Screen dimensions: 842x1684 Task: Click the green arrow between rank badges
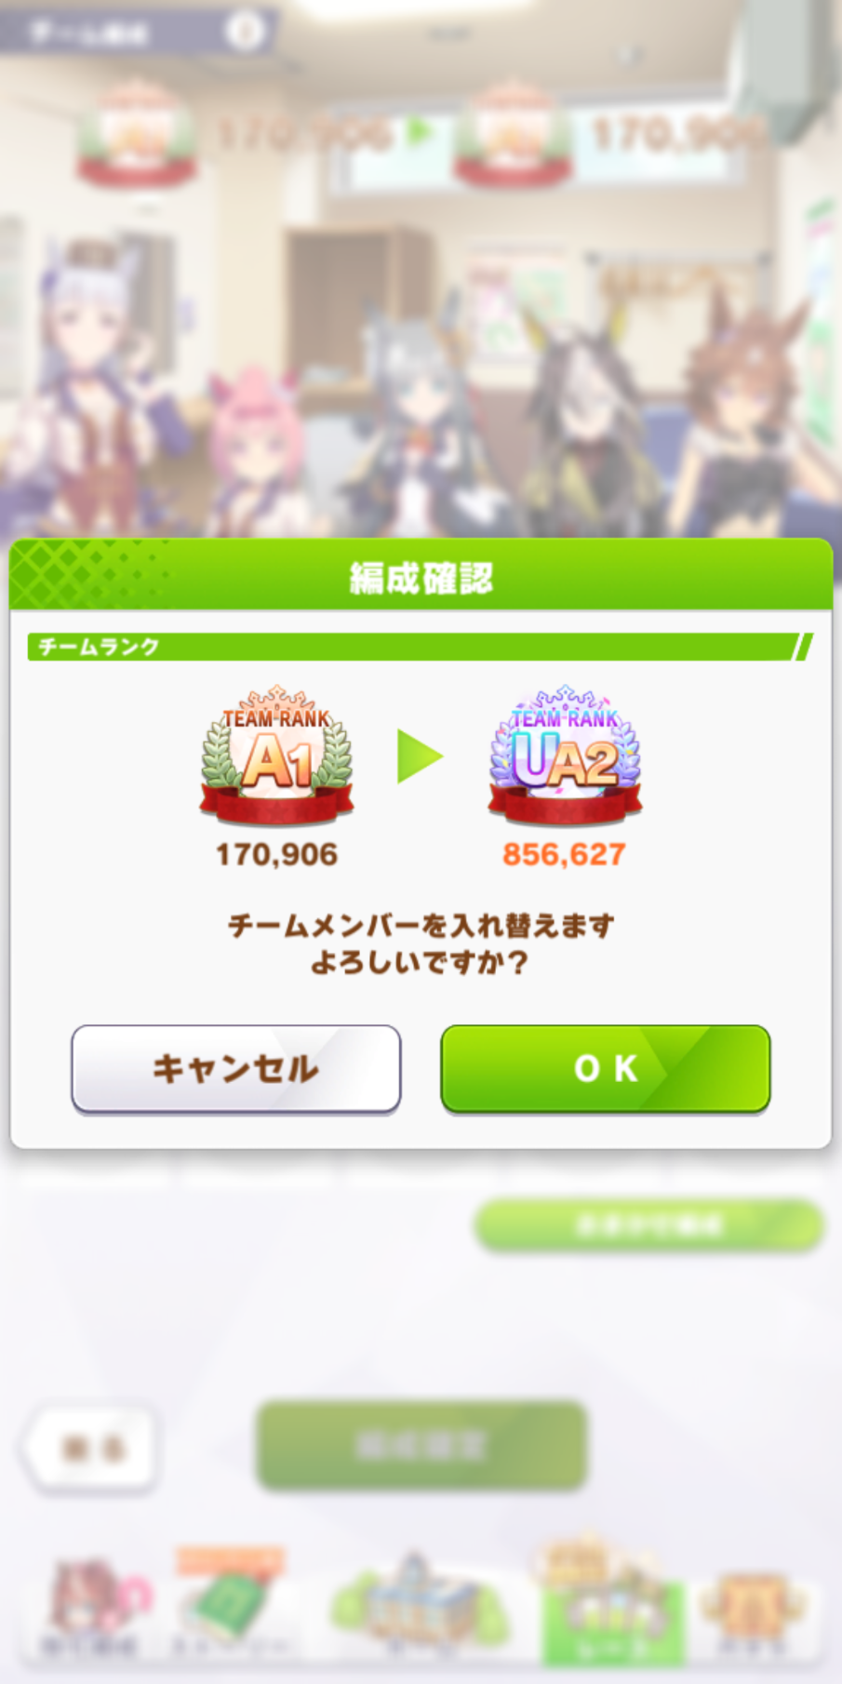click(420, 756)
